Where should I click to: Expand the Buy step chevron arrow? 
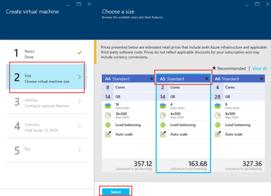pyautogui.click(x=79, y=150)
